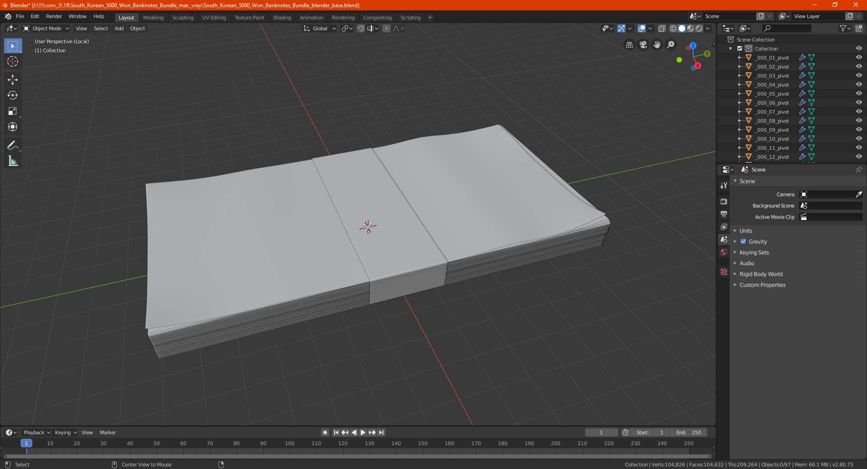The width and height of the screenshot is (867, 469).
Task: Open the Active Tool properties tab
Action: click(x=724, y=185)
